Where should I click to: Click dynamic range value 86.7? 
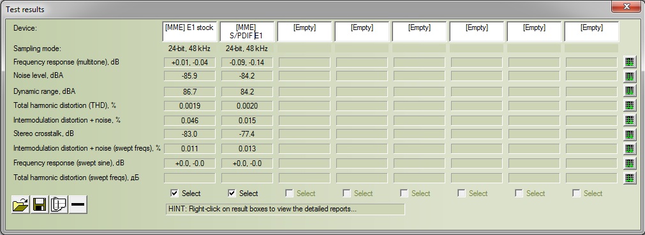pos(189,92)
